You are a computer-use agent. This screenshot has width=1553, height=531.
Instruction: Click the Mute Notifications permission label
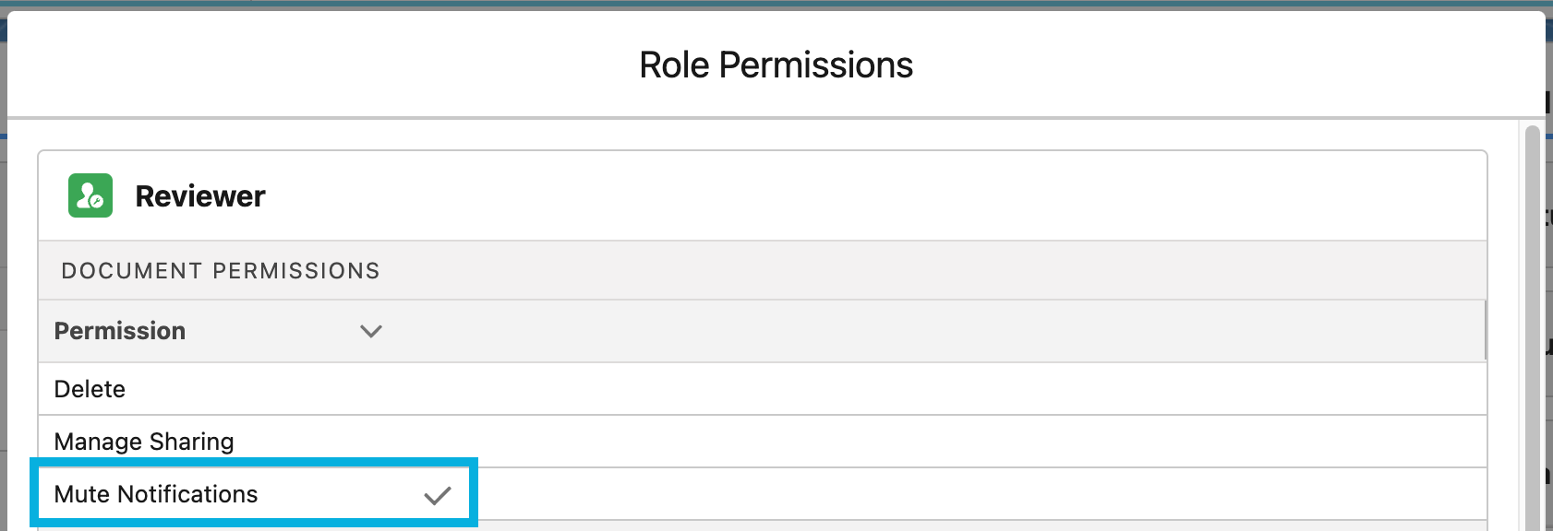click(x=156, y=495)
